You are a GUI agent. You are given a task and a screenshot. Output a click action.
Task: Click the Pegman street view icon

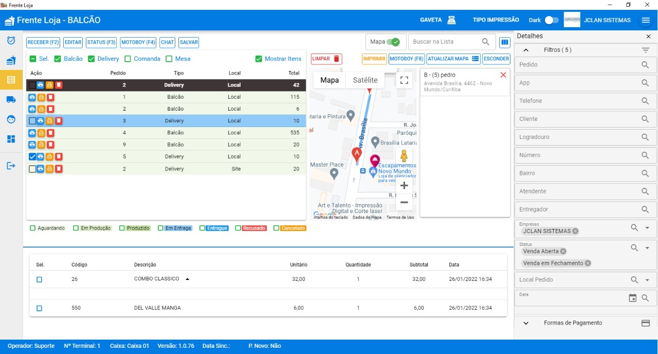pos(404,155)
